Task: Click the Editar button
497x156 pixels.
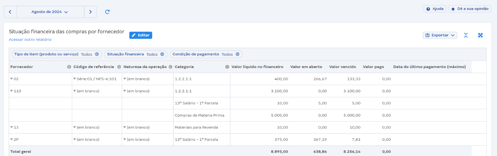Action: tap(141, 35)
